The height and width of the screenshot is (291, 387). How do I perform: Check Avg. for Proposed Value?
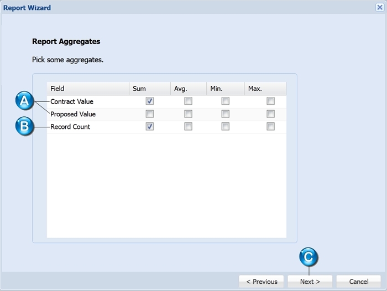(188, 114)
